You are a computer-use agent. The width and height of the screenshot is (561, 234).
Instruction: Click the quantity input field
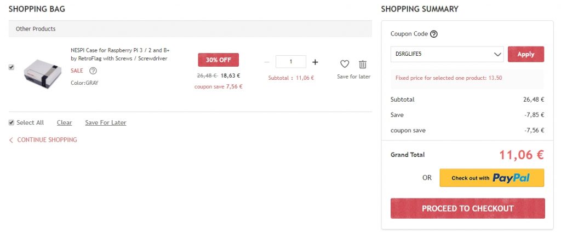(x=290, y=62)
